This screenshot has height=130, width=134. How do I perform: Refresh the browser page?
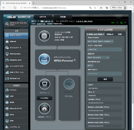pyautogui.click(x=15, y=8)
